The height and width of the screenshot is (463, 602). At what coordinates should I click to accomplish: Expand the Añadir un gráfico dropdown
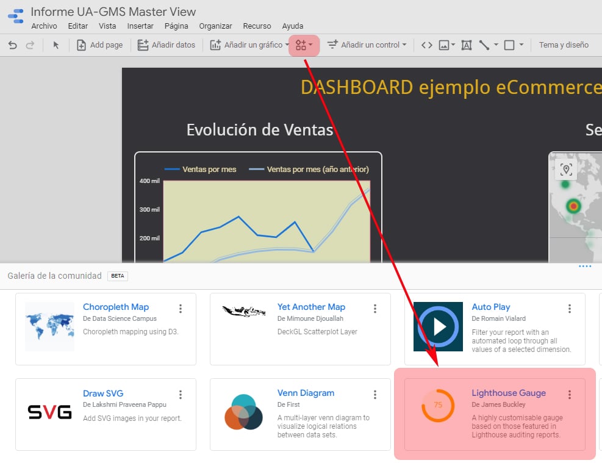click(287, 45)
